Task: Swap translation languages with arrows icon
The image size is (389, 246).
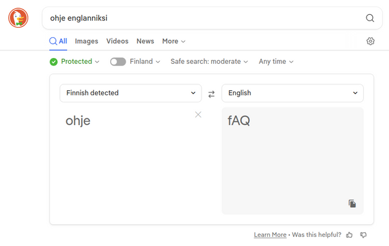Action: 211,94
